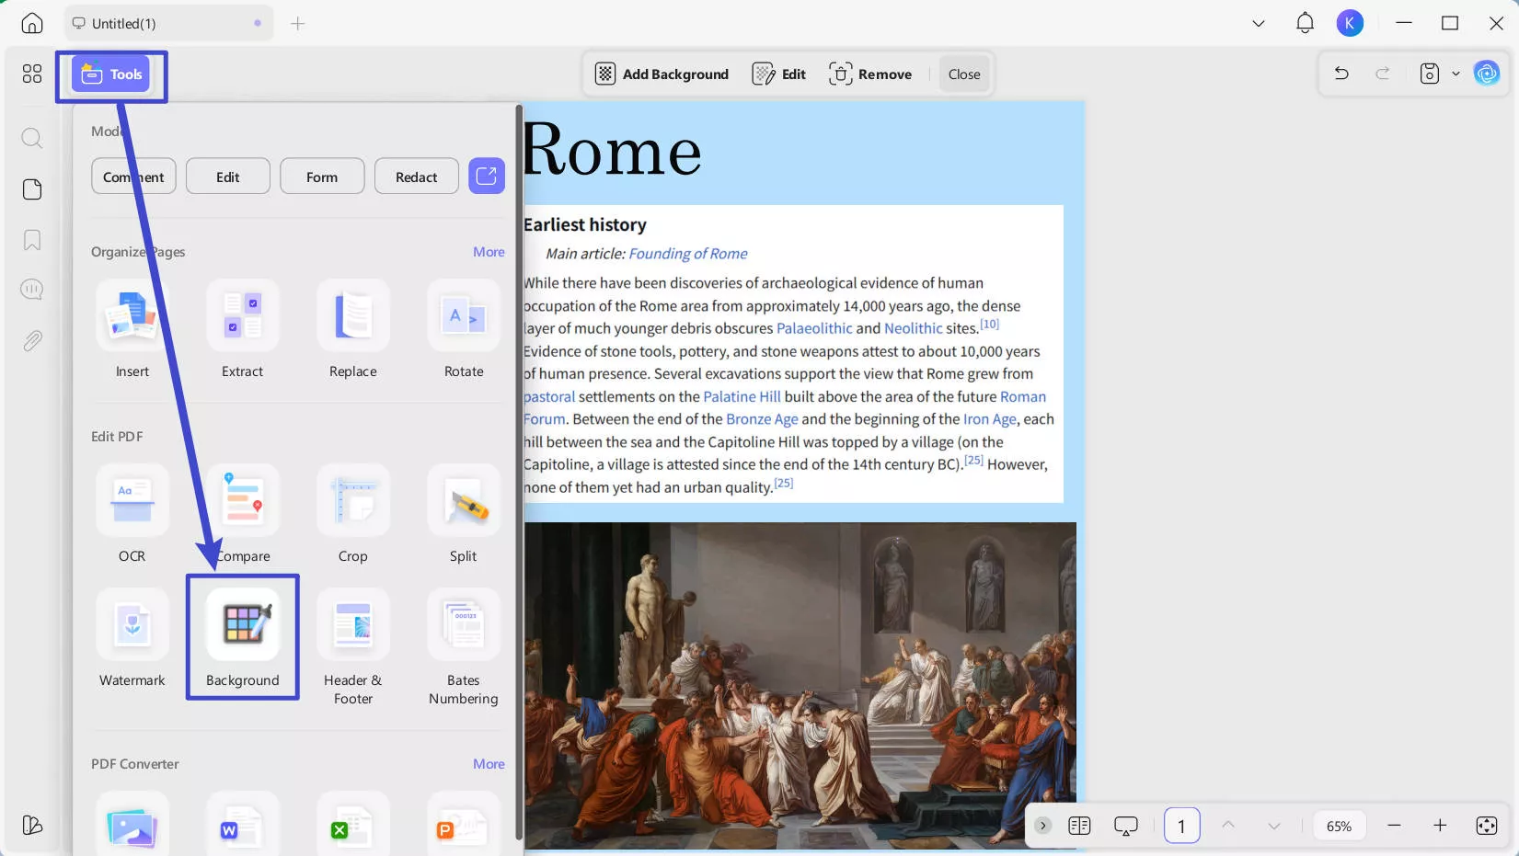Follow the Founding of Rome link
1519x856 pixels.
[x=687, y=254]
